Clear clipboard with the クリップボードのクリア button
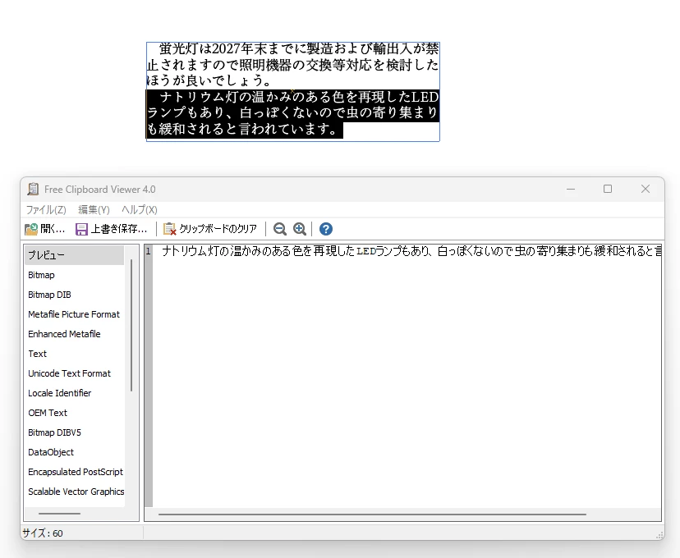This screenshot has height=558, width=680. pos(210,229)
